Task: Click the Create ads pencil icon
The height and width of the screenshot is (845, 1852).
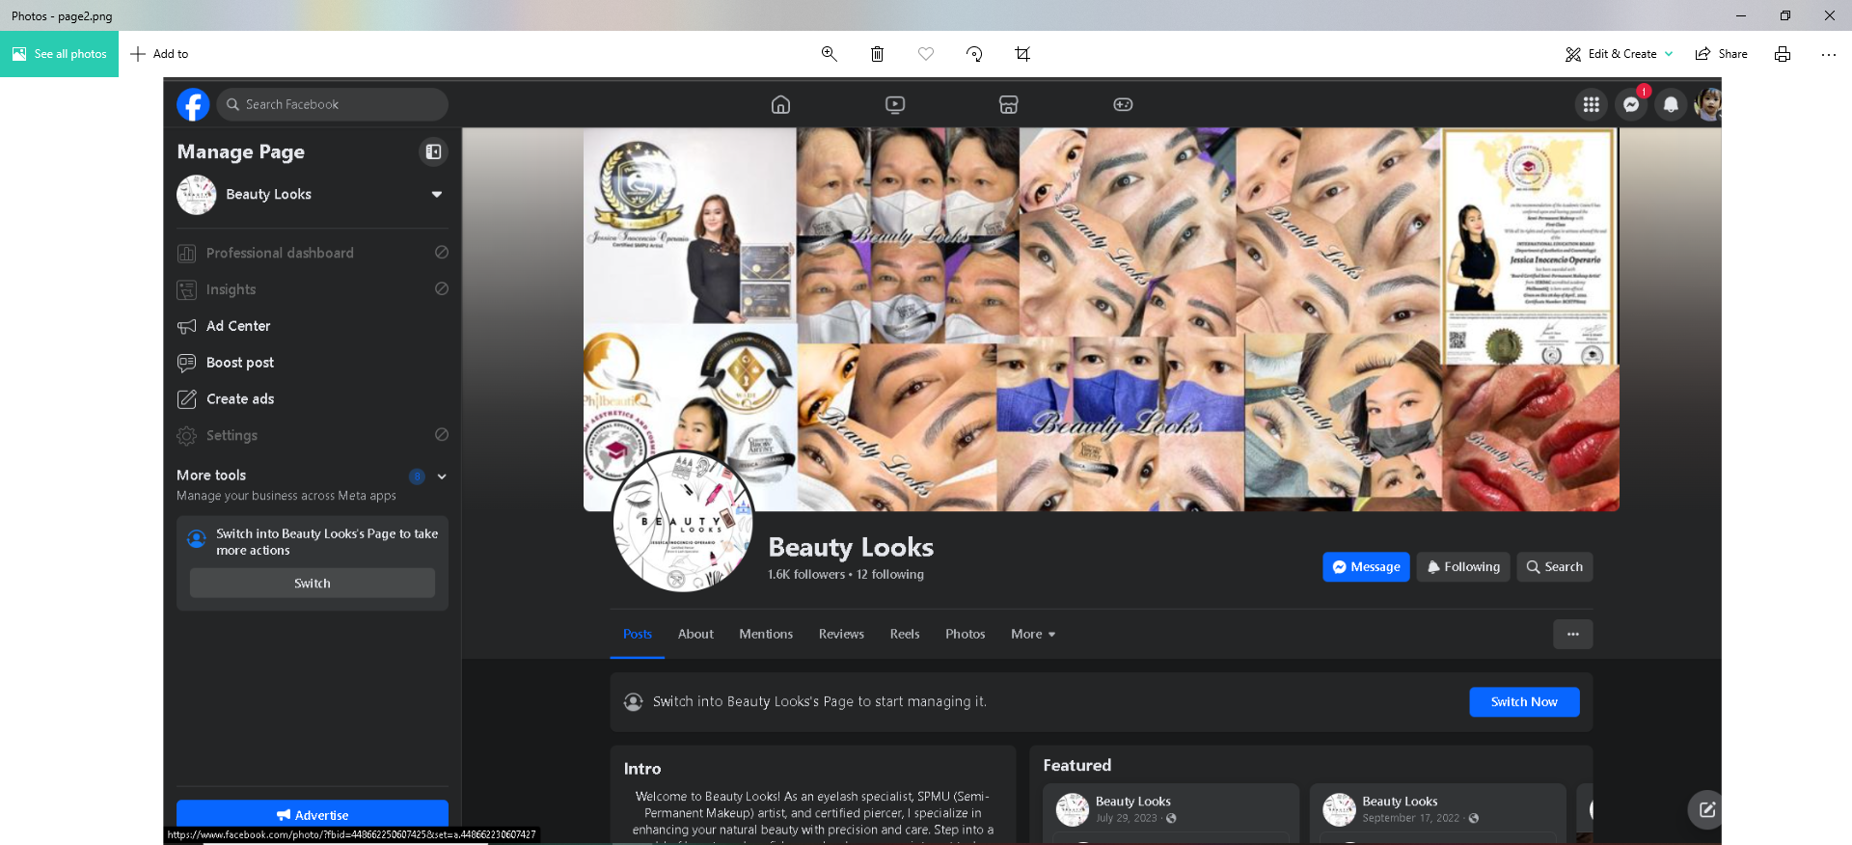Action: click(187, 399)
